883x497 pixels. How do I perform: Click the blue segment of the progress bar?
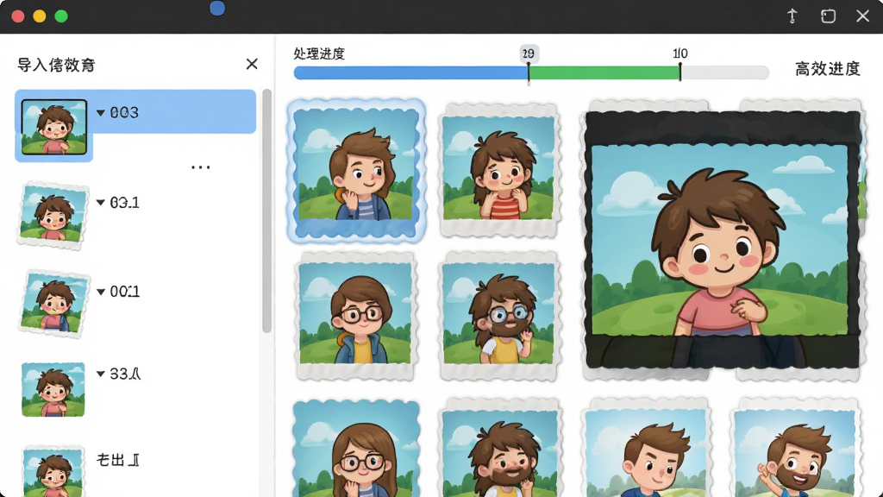coord(410,72)
